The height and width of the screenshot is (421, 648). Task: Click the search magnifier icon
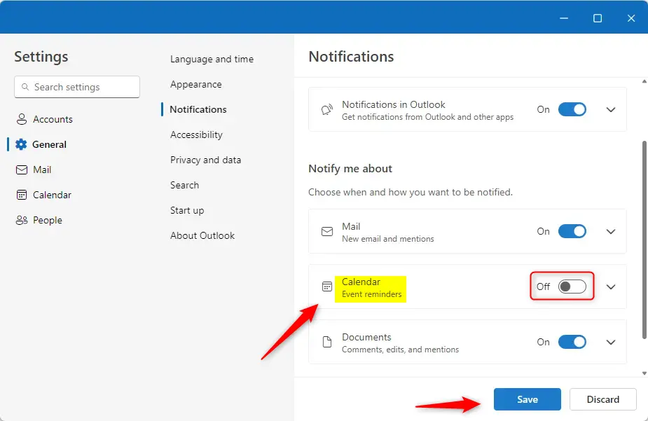pos(25,87)
